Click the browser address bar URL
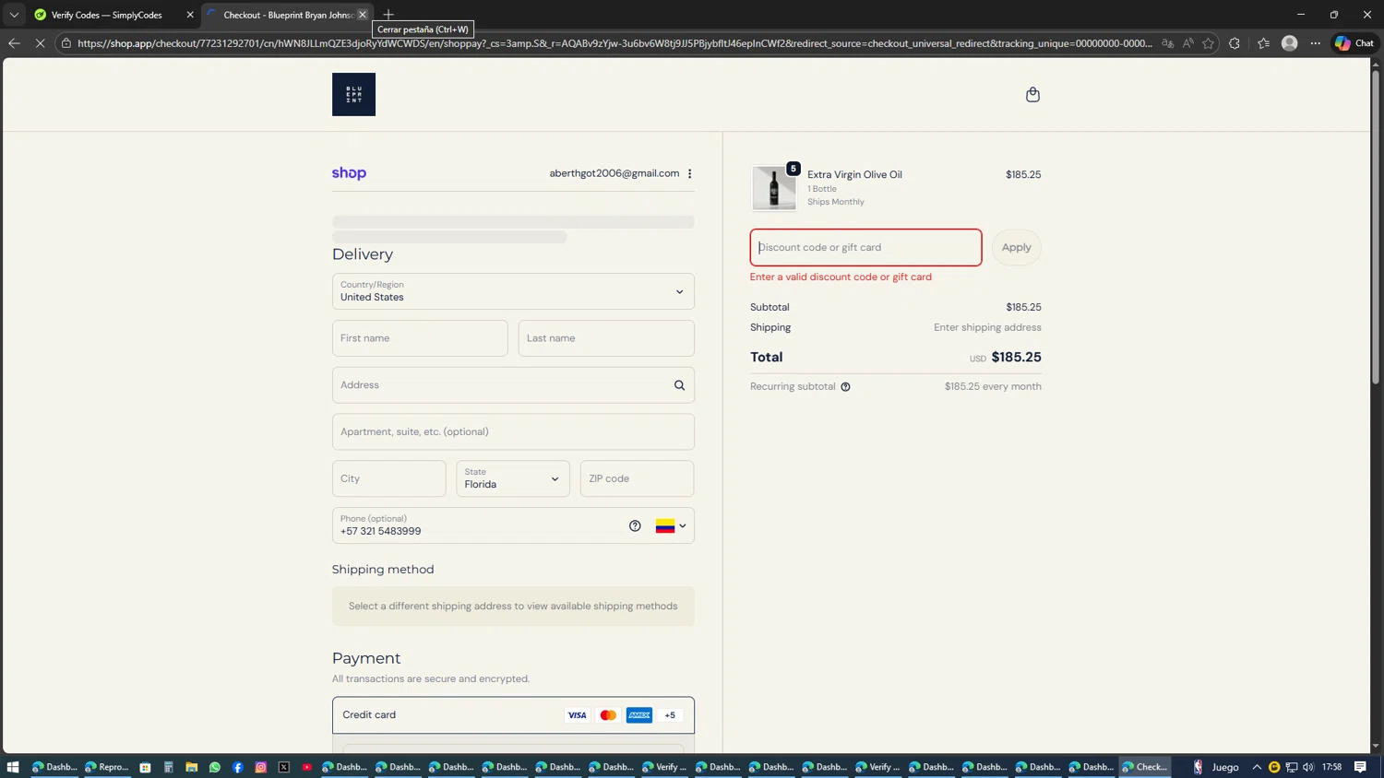The image size is (1384, 778). [614, 43]
